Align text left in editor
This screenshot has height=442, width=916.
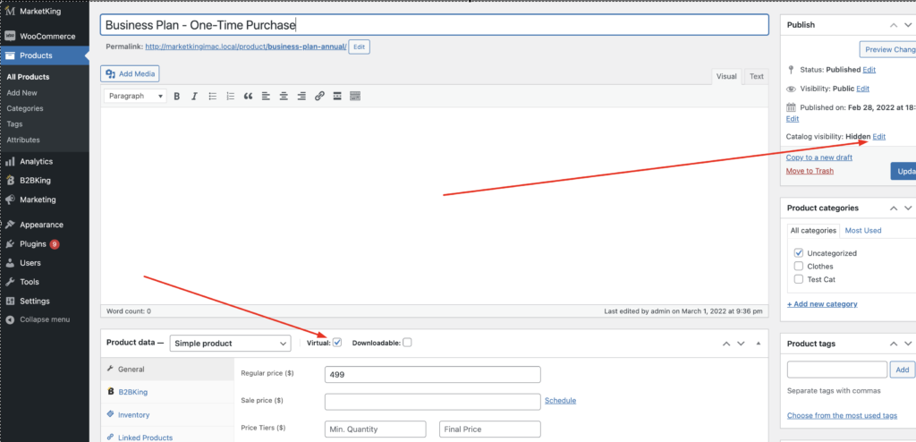pos(266,97)
